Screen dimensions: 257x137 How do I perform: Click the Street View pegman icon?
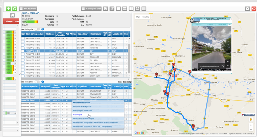tap(251, 119)
